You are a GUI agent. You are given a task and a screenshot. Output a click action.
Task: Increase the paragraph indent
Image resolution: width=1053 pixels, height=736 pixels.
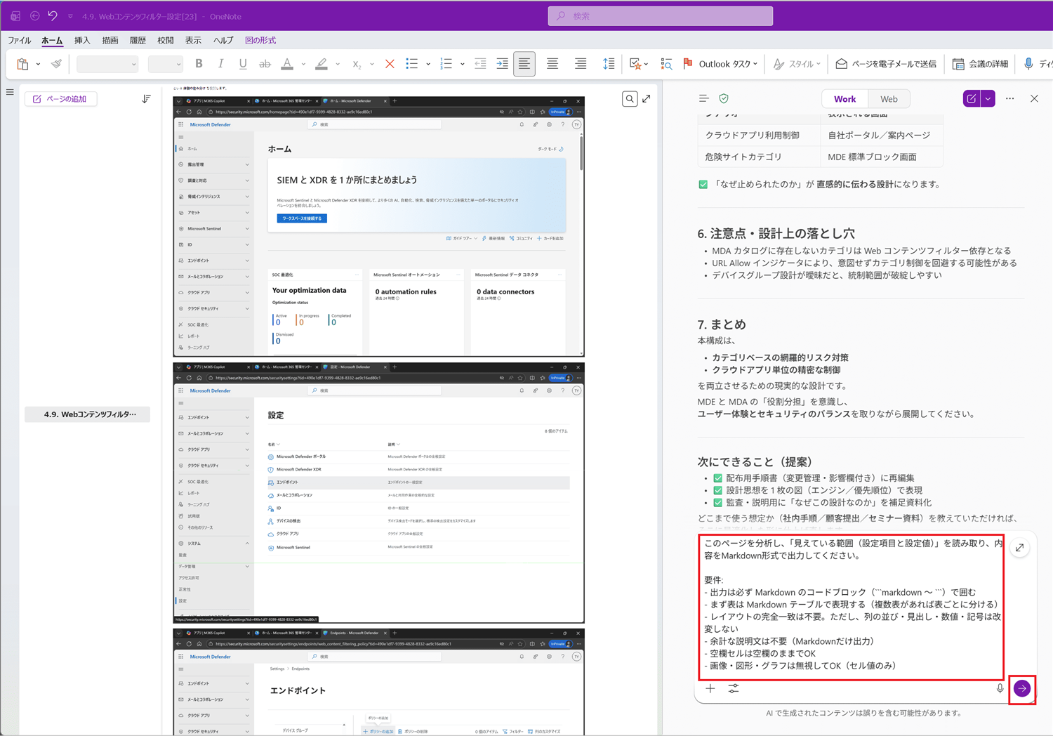(x=503, y=64)
